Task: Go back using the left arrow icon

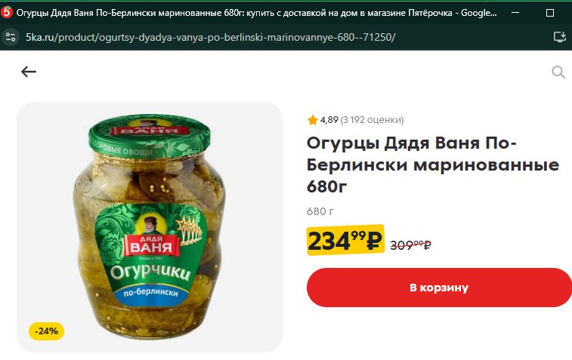Action: 29,72
